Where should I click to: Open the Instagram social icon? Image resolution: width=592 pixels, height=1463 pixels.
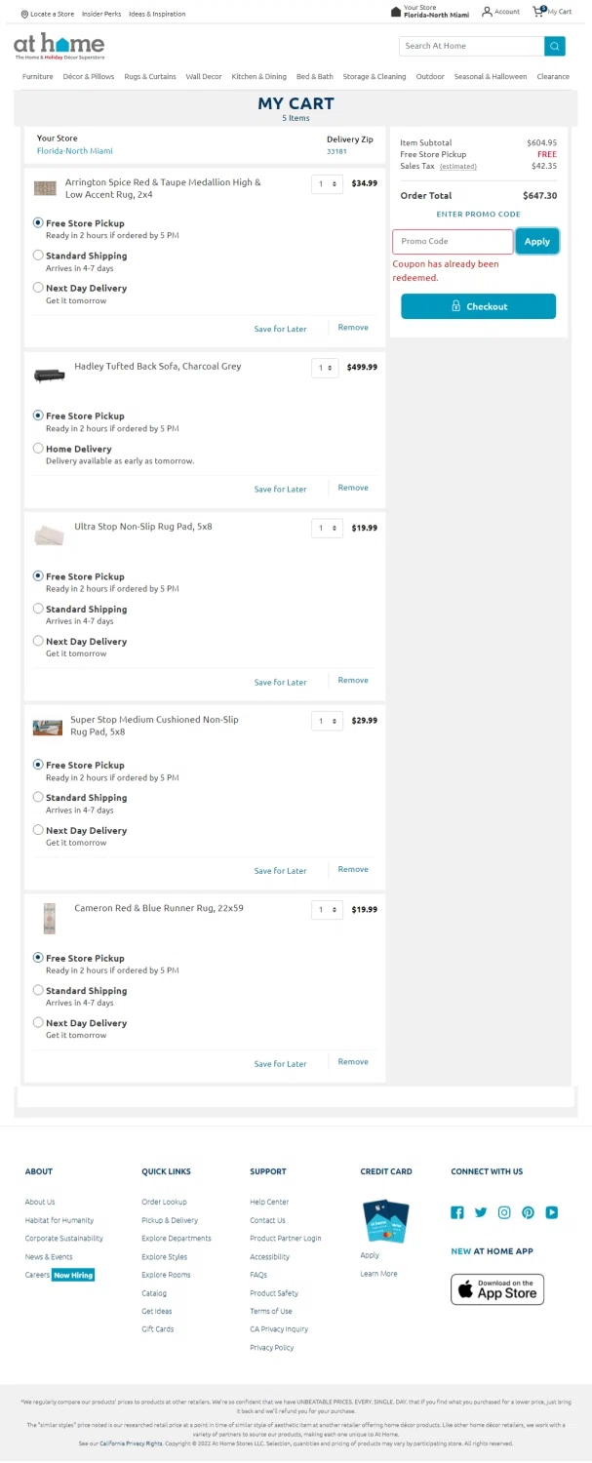coord(504,1212)
